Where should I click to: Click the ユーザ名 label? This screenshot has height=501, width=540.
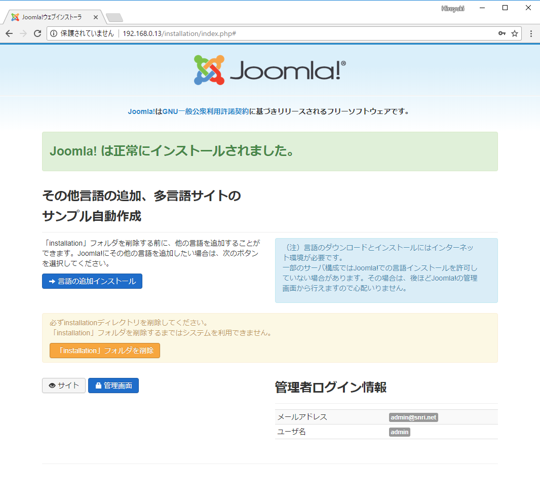291,432
